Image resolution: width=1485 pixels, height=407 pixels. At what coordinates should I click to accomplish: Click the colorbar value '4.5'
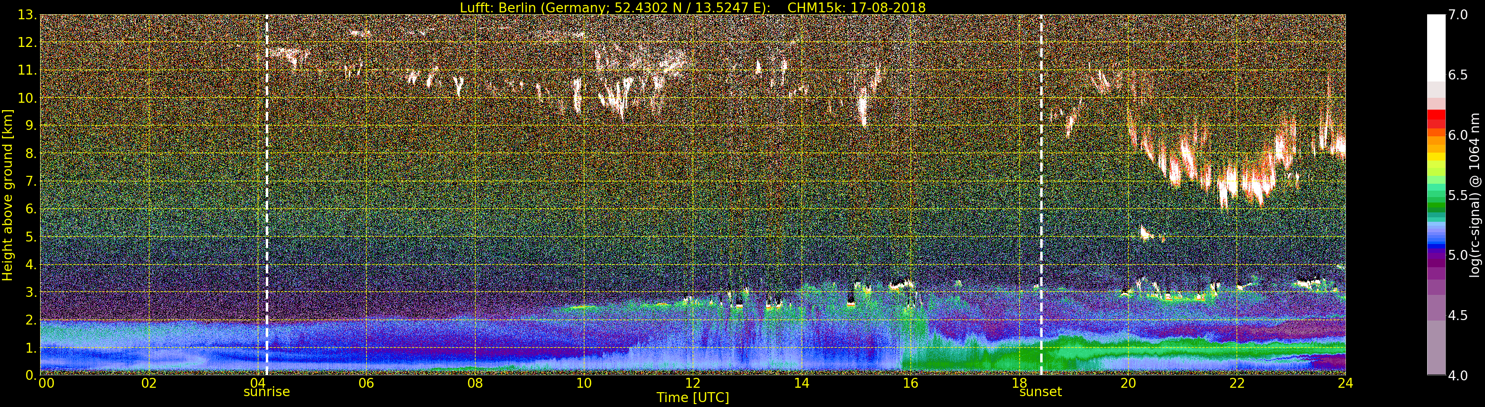click(x=1458, y=316)
